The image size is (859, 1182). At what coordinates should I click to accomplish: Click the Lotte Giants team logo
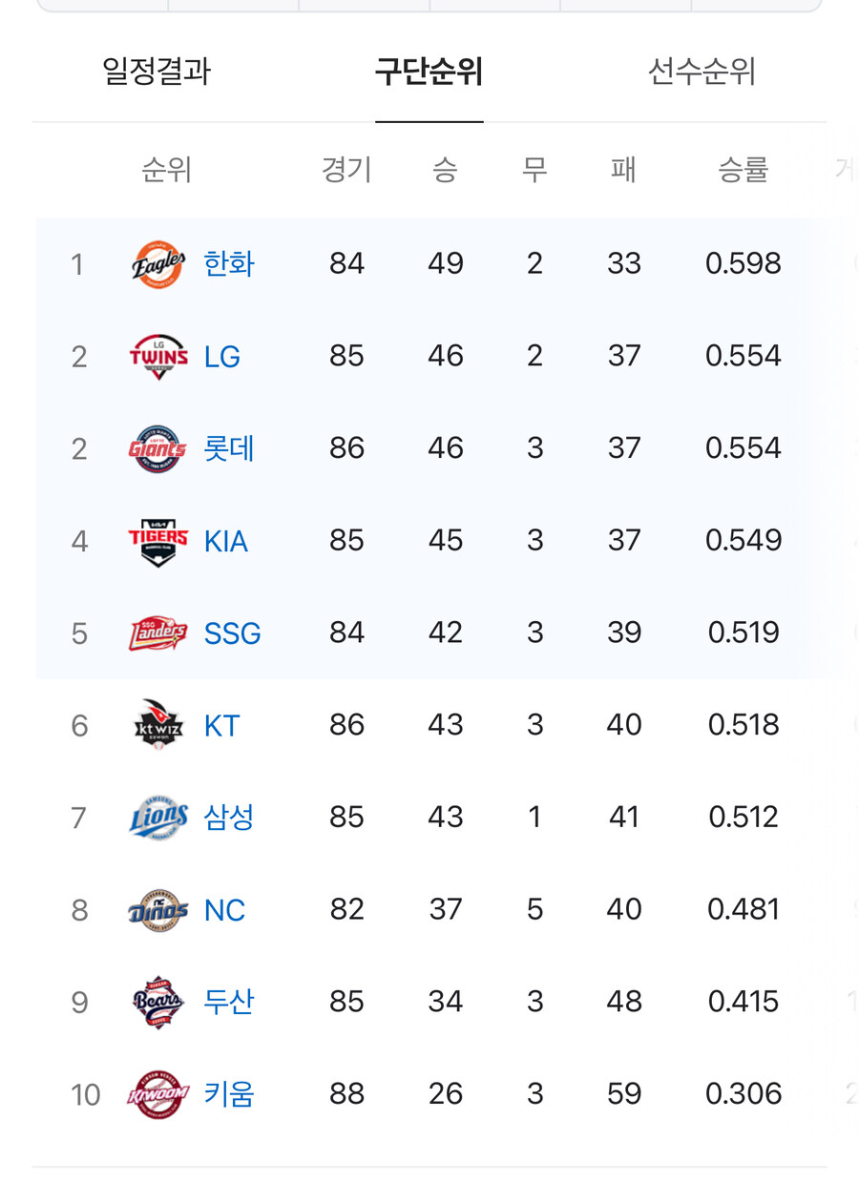click(x=158, y=448)
